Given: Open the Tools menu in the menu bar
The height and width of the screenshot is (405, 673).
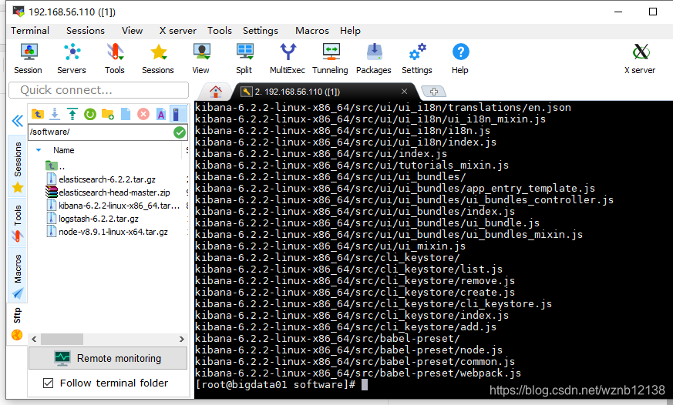Looking at the screenshot, I should tap(220, 31).
